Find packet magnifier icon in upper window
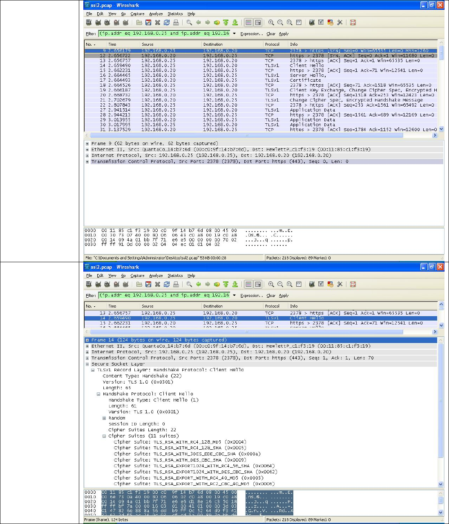 [x=189, y=22]
